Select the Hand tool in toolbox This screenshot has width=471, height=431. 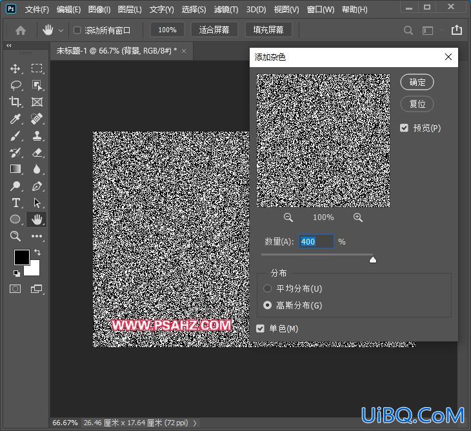[37, 219]
